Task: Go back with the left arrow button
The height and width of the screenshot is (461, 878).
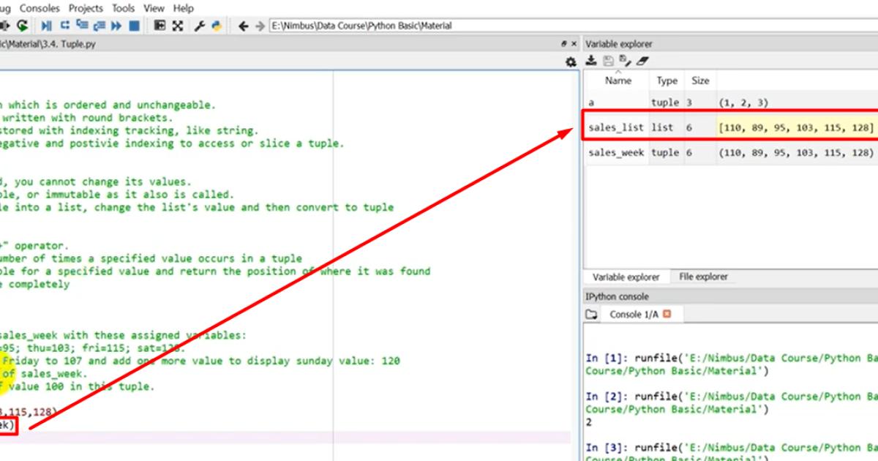Action: click(x=244, y=26)
